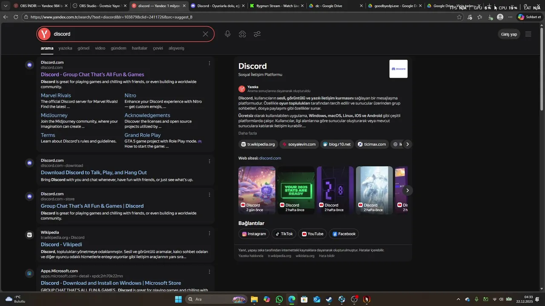Open the Instagram social link
The height and width of the screenshot is (306, 545).
point(254,234)
